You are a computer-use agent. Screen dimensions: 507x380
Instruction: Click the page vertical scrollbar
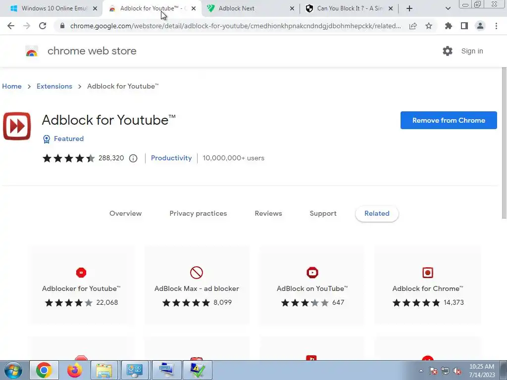click(504, 142)
